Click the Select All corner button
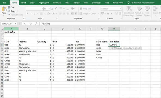 pos(2,29)
